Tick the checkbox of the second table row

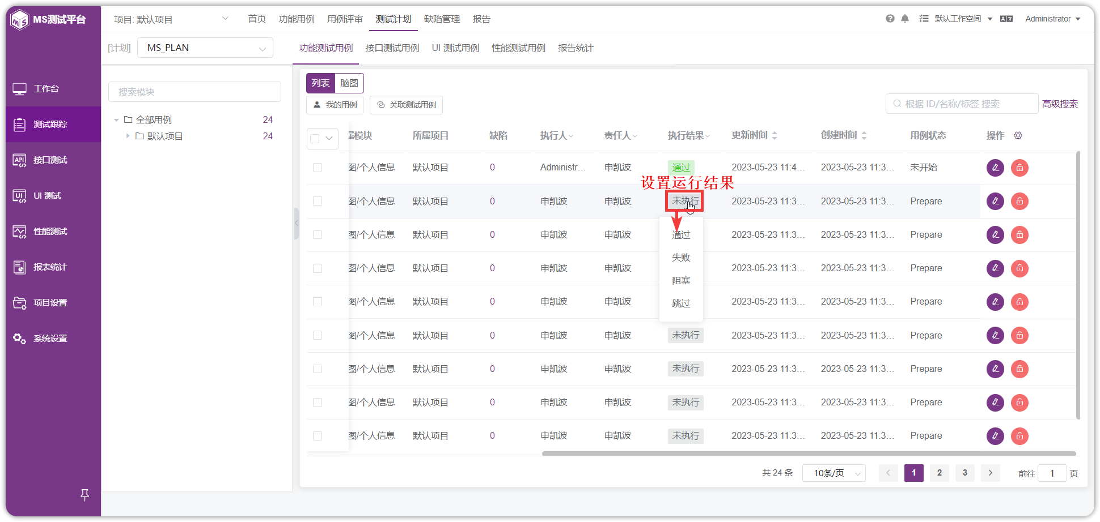pos(318,201)
